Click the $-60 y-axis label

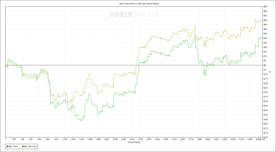[x=266, y=119]
